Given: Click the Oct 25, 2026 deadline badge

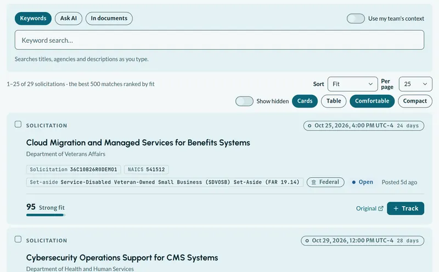Looking at the screenshot, I should (x=364, y=126).
